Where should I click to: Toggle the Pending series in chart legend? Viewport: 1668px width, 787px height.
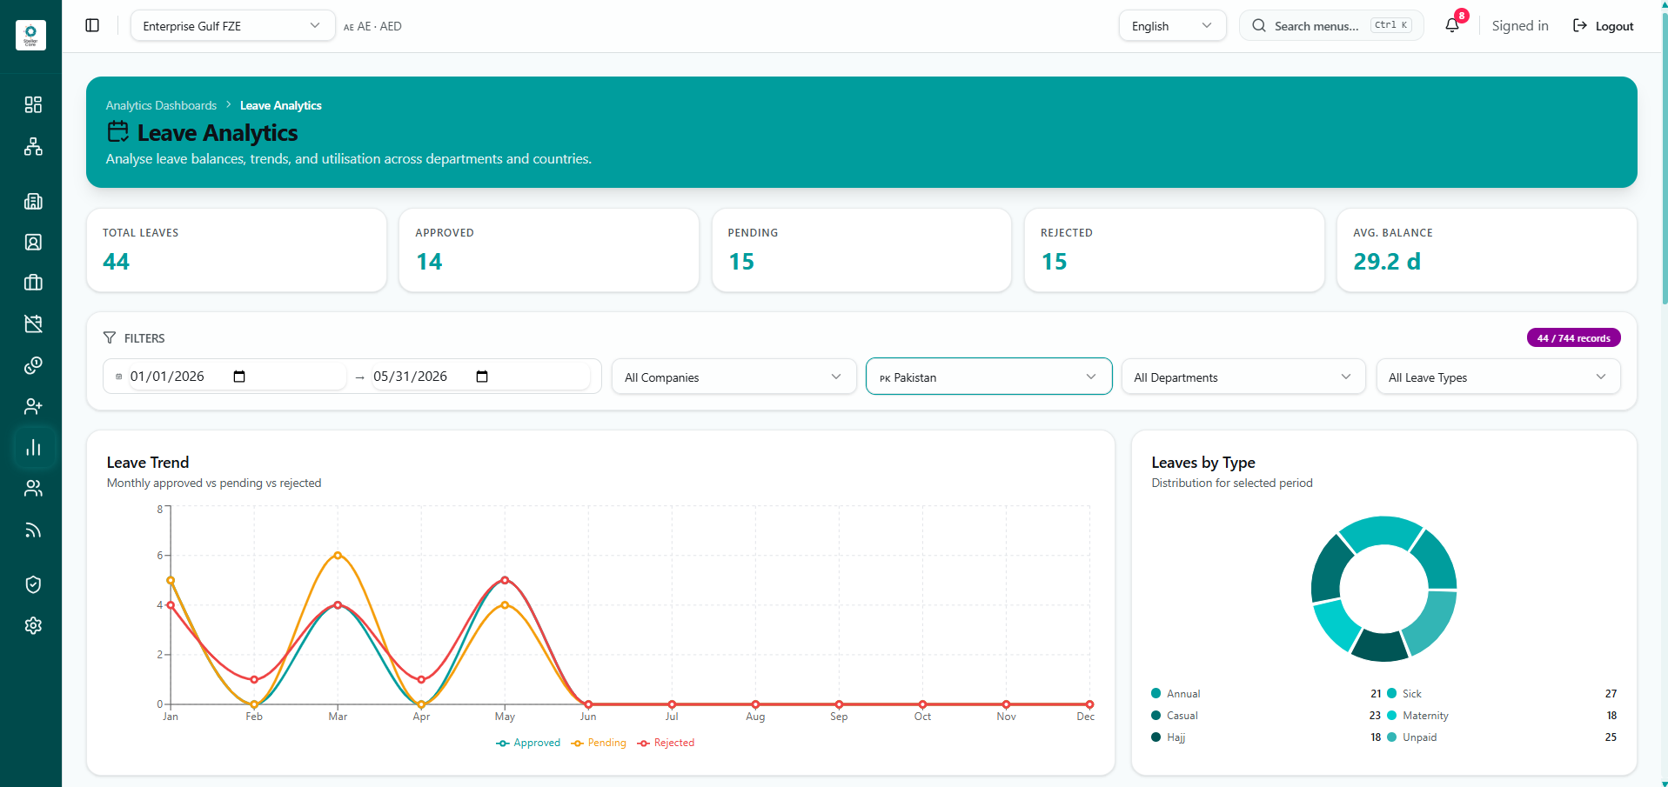pyautogui.click(x=599, y=743)
